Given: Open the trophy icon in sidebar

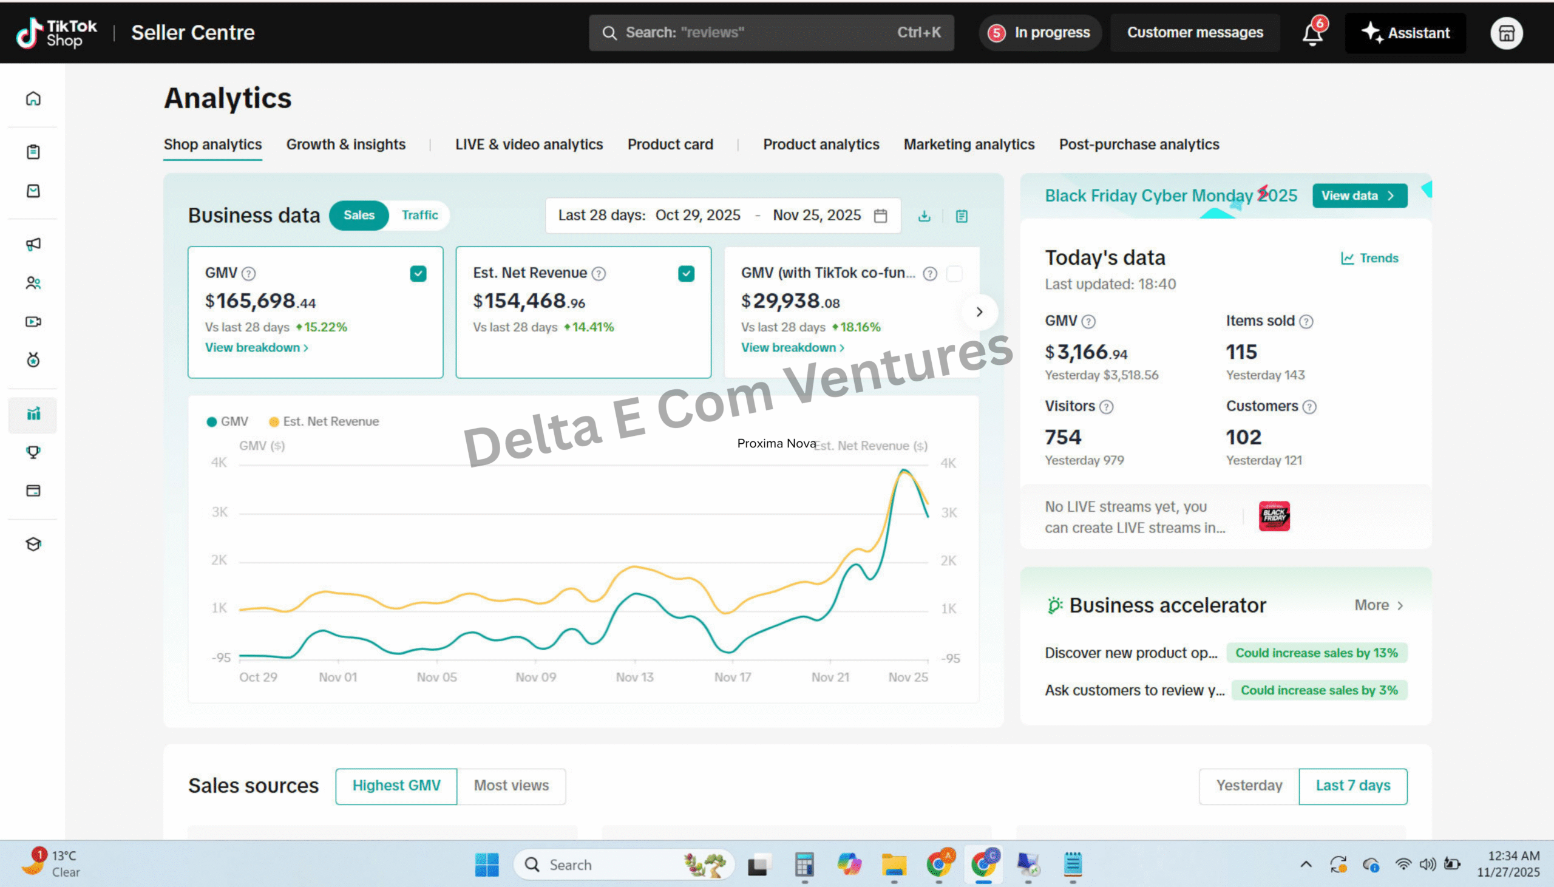Looking at the screenshot, I should pos(33,452).
